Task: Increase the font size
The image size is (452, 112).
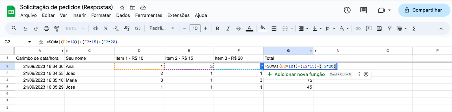Action: tap(206, 28)
